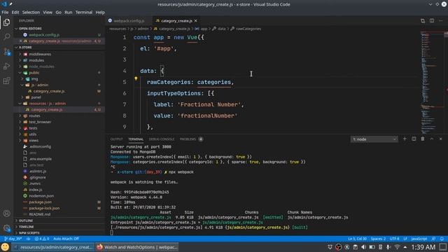
Task: Toggle Auto Attach: Off in status bar
Action: [x=66, y=239]
